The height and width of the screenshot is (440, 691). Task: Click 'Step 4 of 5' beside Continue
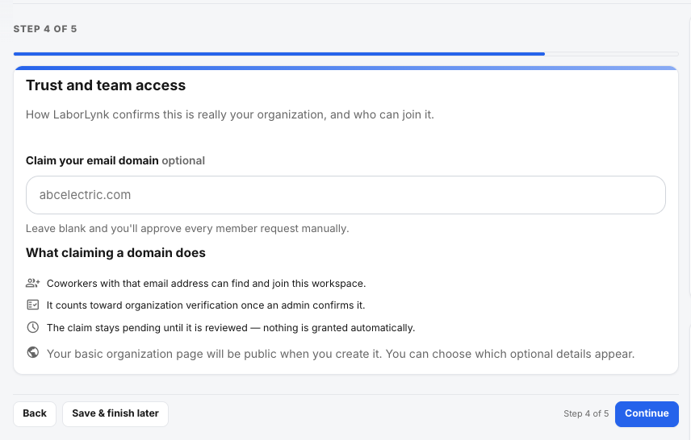tap(586, 413)
